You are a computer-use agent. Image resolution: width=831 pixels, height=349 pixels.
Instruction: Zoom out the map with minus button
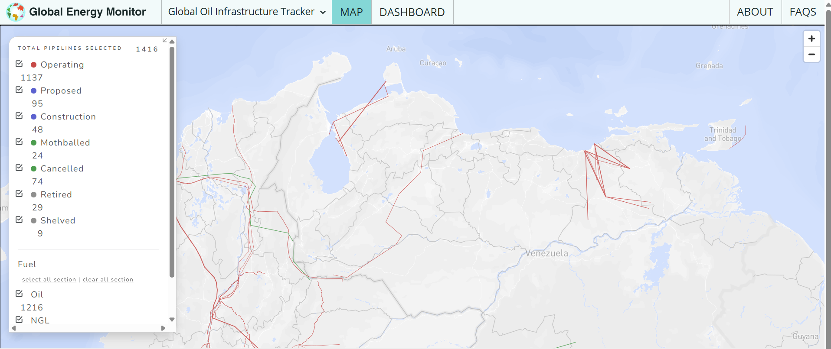(x=811, y=55)
